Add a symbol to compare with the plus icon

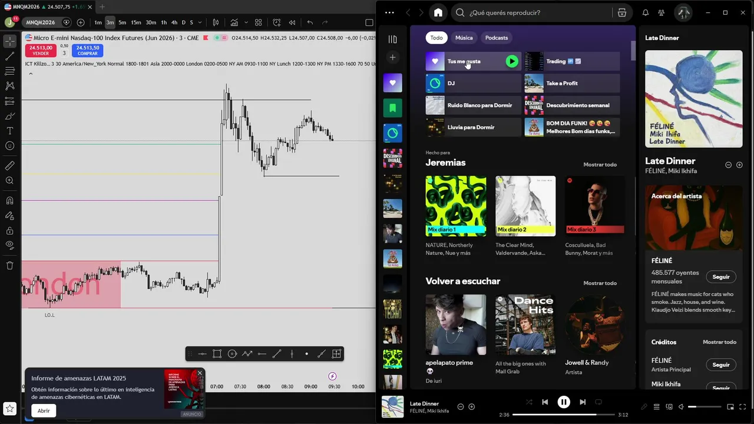tap(80, 22)
